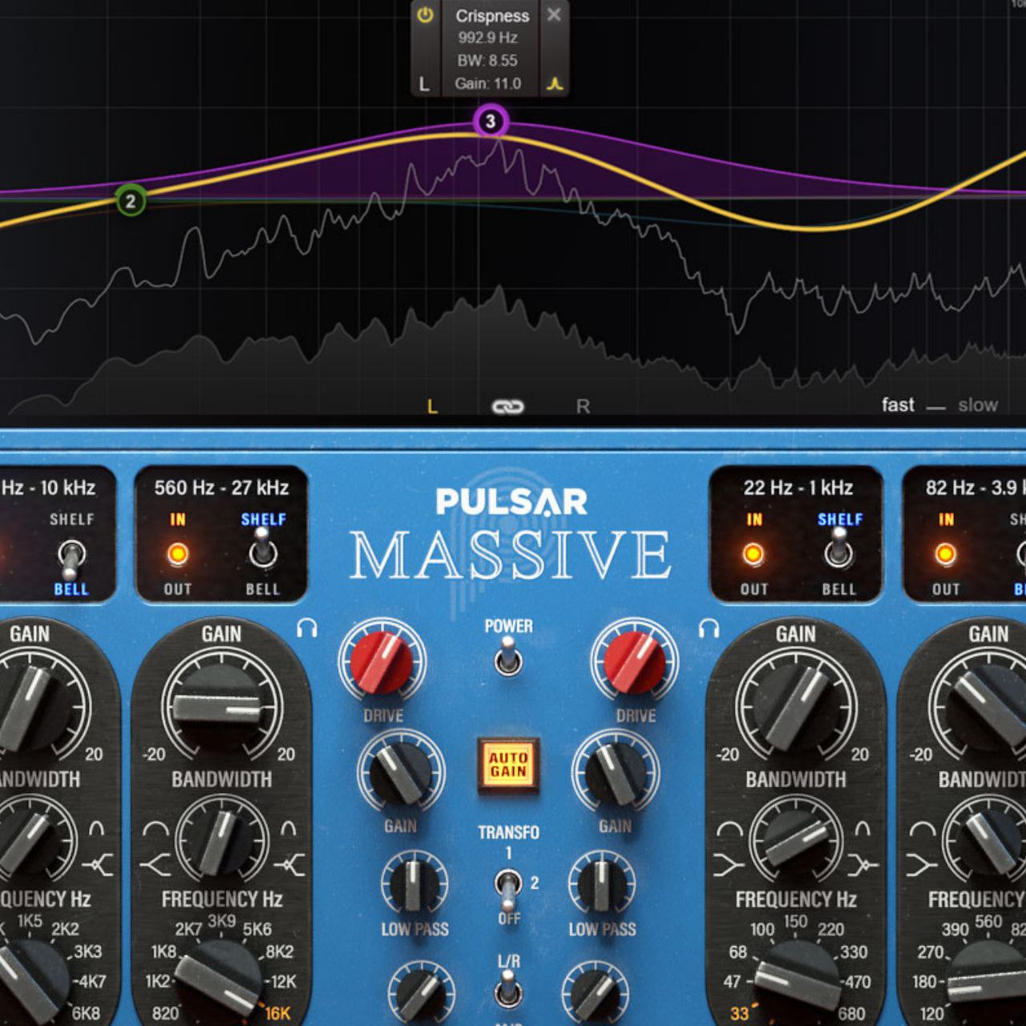Image resolution: width=1026 pixels, height=1026 pixels.
Task: Click the orange 16K frequency label
Action: [277, 1013]
